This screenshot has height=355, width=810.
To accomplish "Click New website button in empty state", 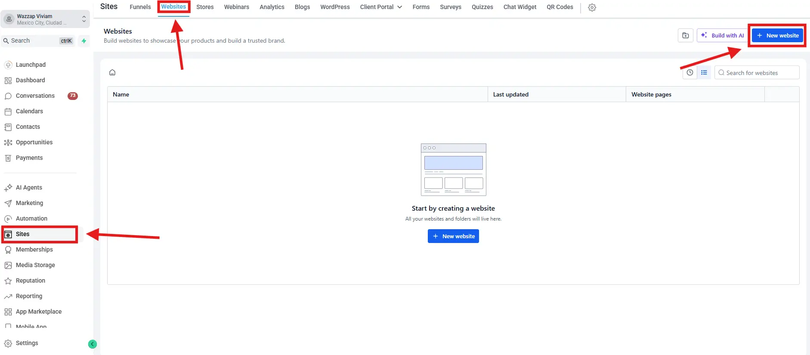I will click(x=453, y=236).
